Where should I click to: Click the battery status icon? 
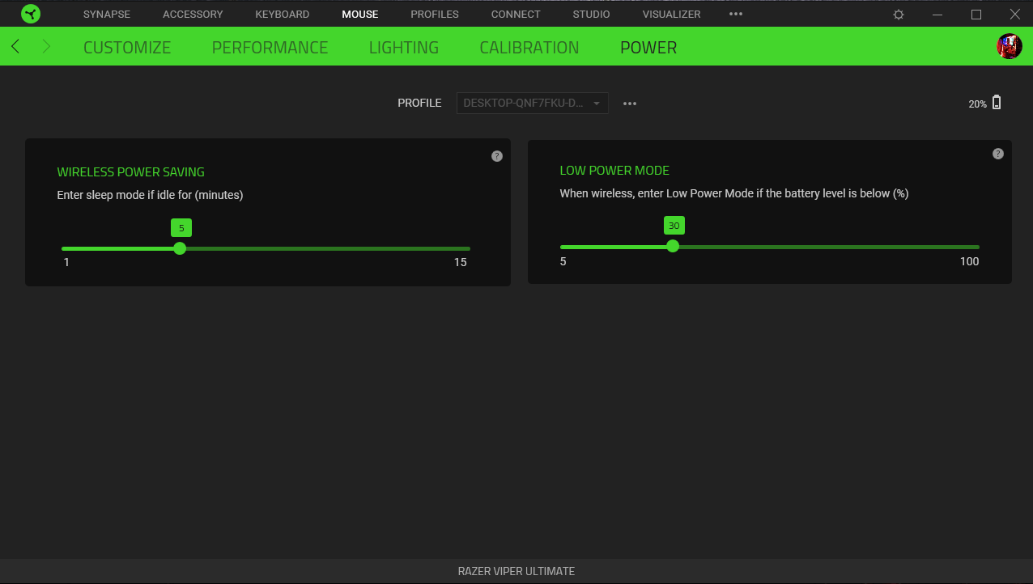(x=997, y=103)
